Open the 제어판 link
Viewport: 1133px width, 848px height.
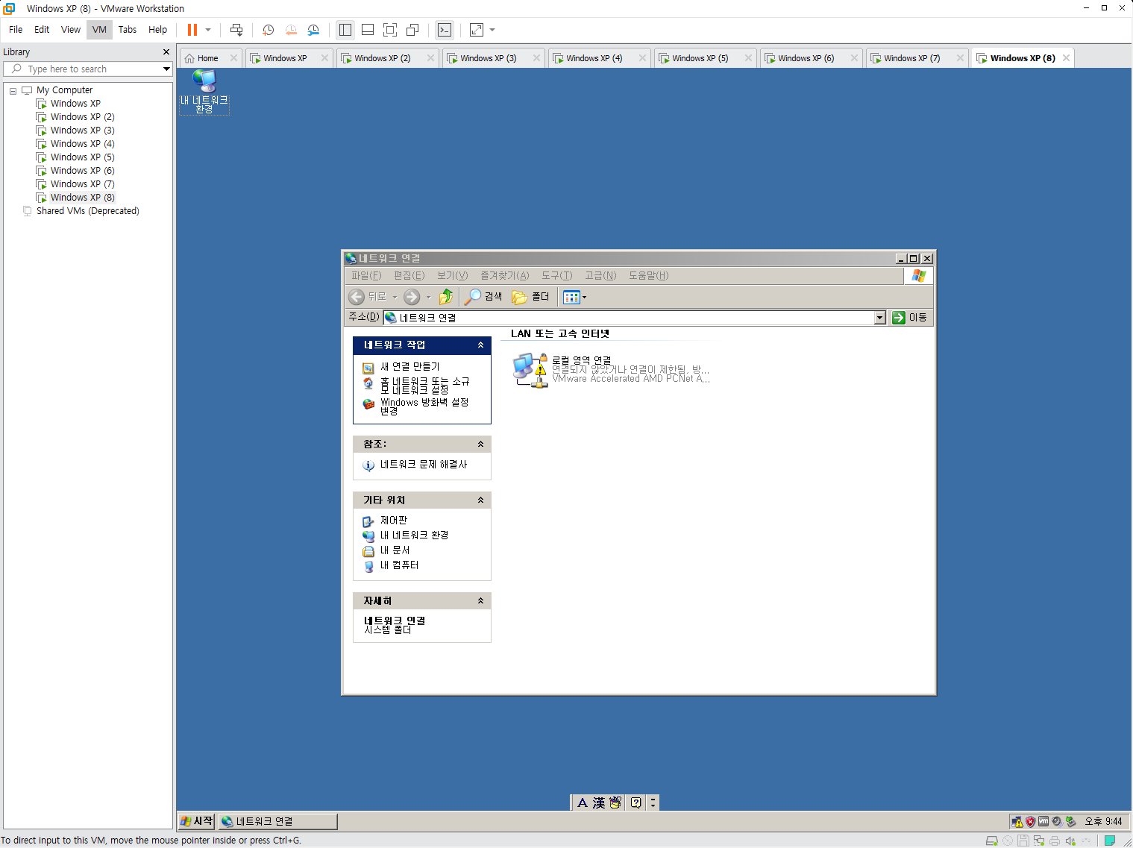point(394,521)
